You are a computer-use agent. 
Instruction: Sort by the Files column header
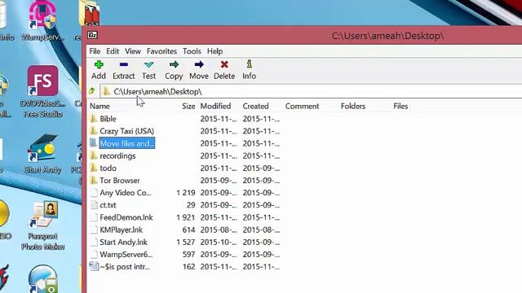point(400,106)
